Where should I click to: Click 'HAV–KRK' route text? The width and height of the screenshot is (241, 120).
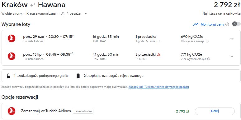tap(99, 59)
